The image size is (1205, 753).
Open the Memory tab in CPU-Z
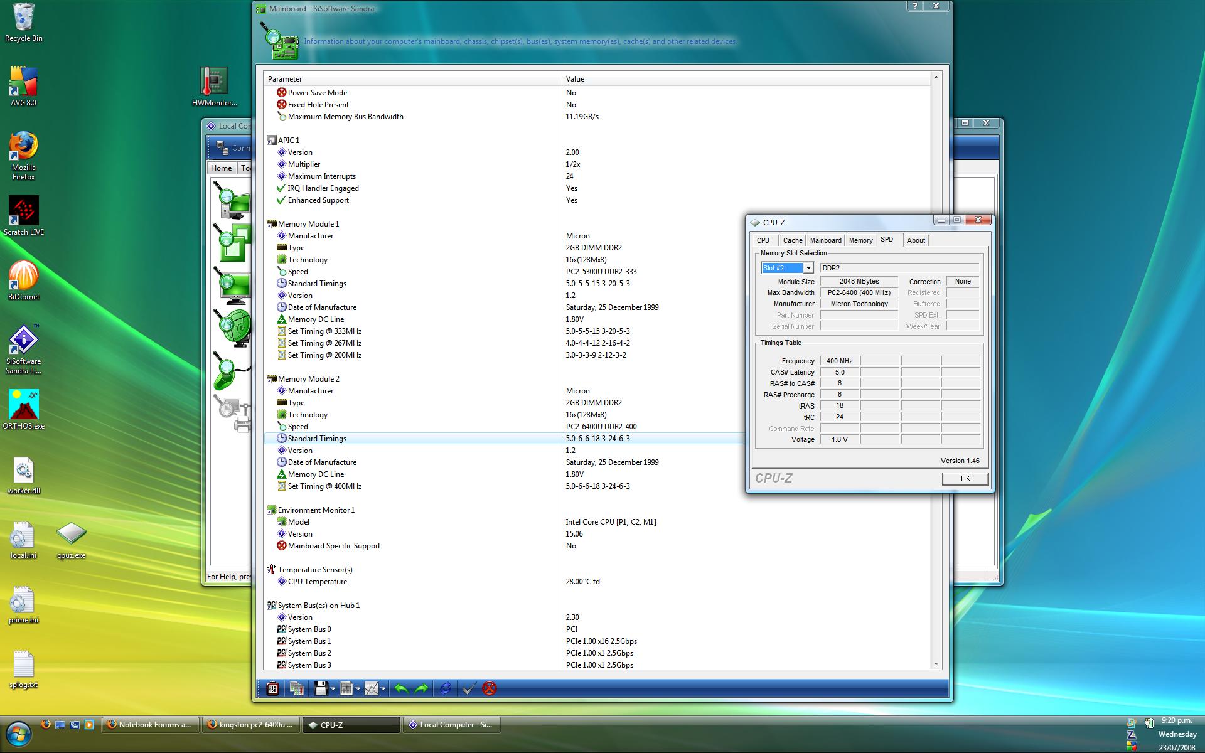[x=860, y=240]
